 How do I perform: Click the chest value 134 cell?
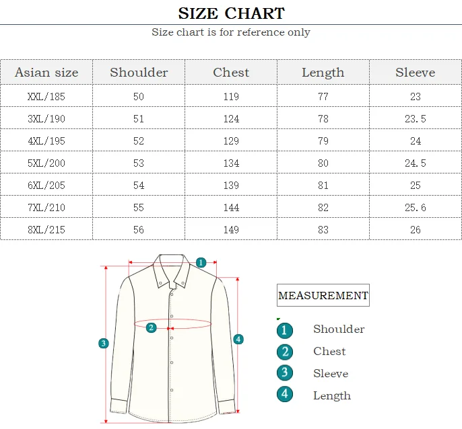coord(231,163)
